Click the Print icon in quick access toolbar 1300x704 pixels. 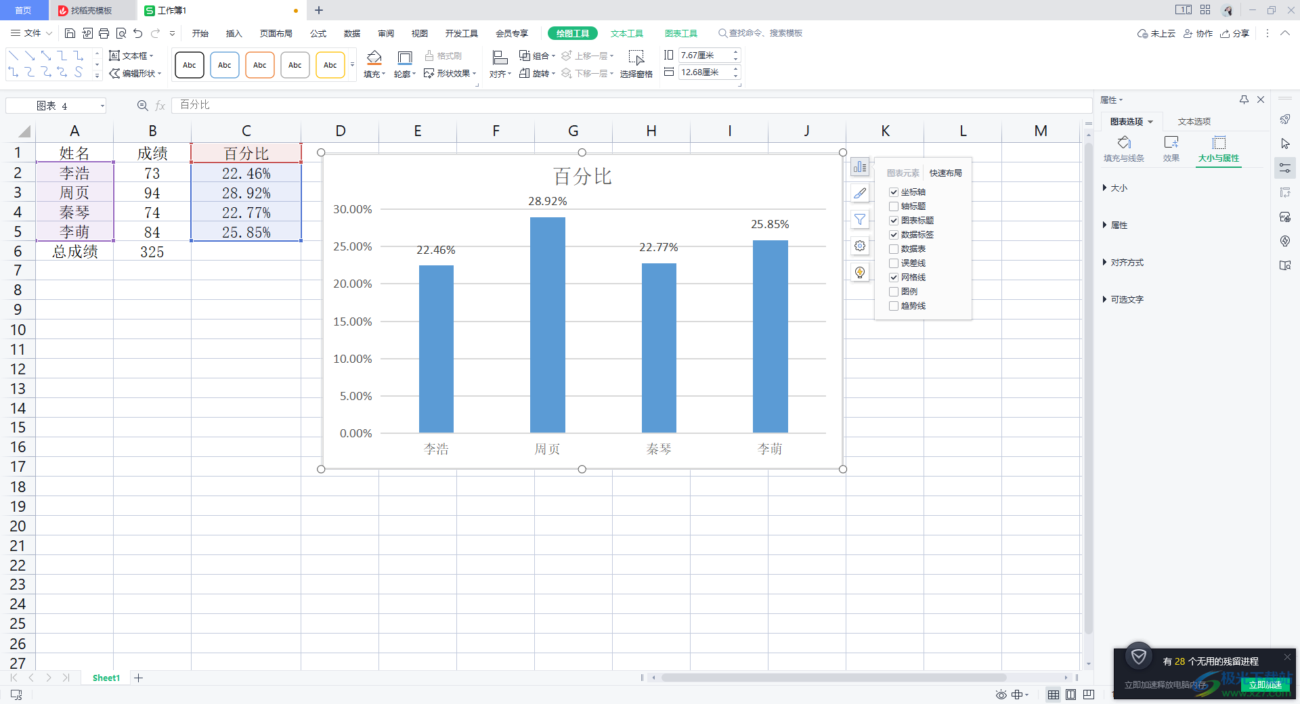tap(104, 33)
